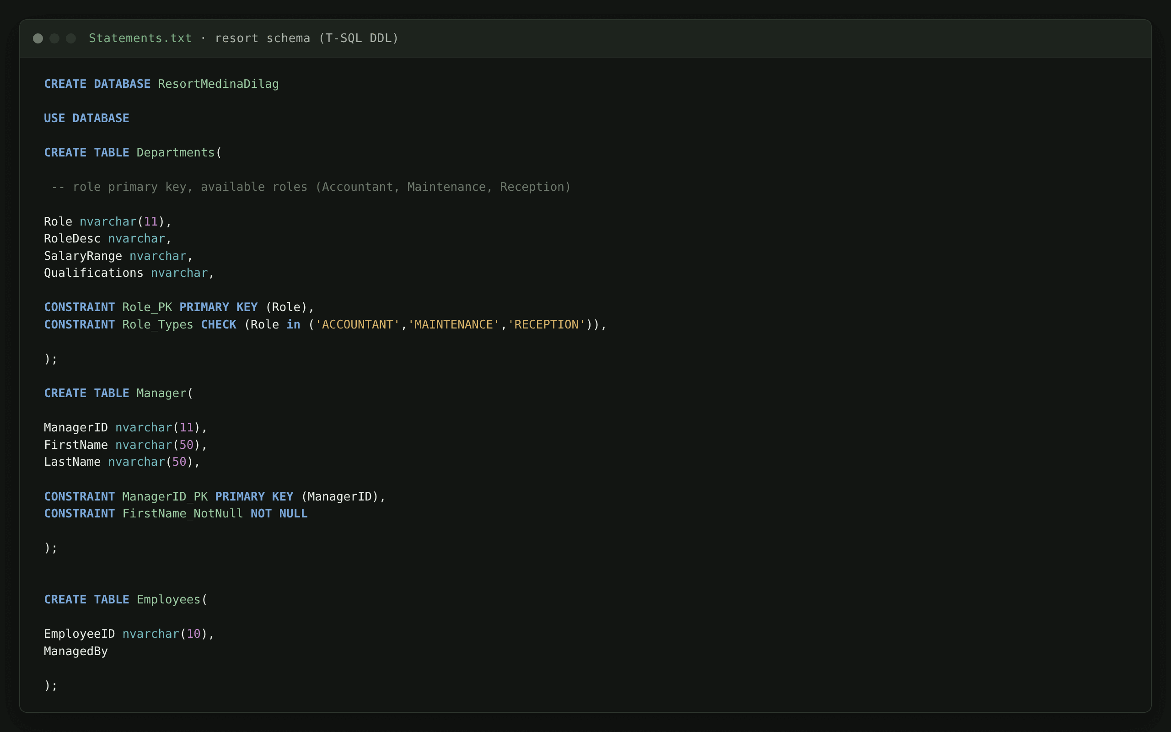Click the title text 'Statements.txt · resort schema'
The image size is (1171, 732).
click(x=199, y=38)
